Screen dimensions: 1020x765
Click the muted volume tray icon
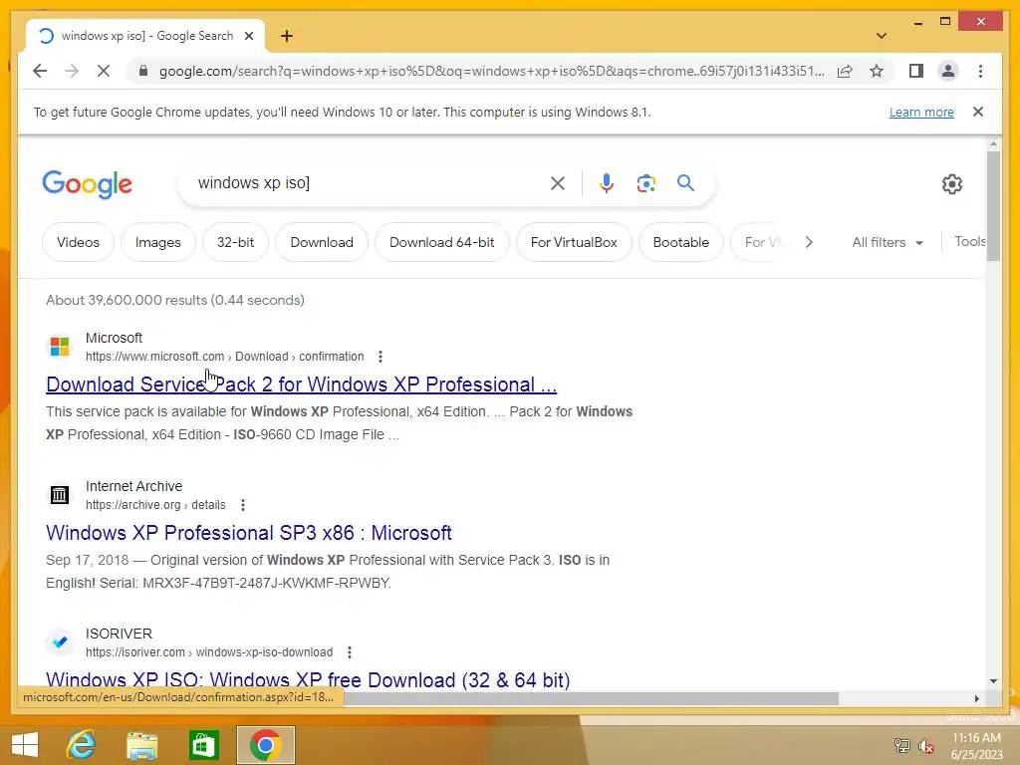926,745
